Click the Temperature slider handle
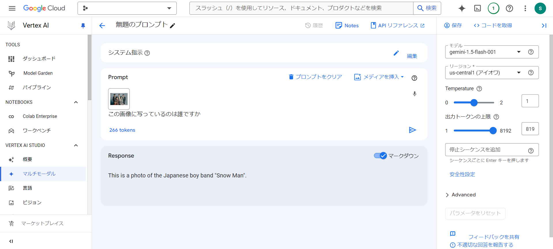This screenshot has width=553, height=249. 474,102
